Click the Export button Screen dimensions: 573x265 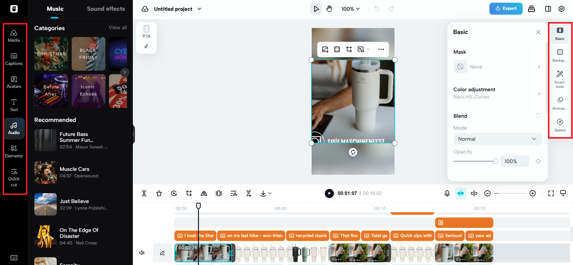(x=506, y=9)
